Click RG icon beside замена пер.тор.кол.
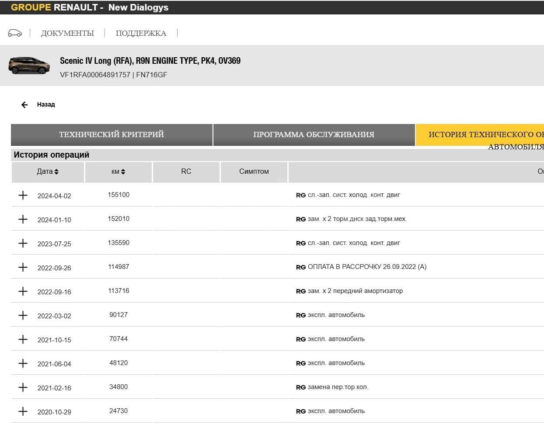This screenshot has height=424, width=544. point(301,387)
